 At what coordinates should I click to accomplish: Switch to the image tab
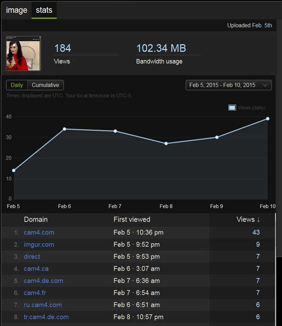coord(16,10)
